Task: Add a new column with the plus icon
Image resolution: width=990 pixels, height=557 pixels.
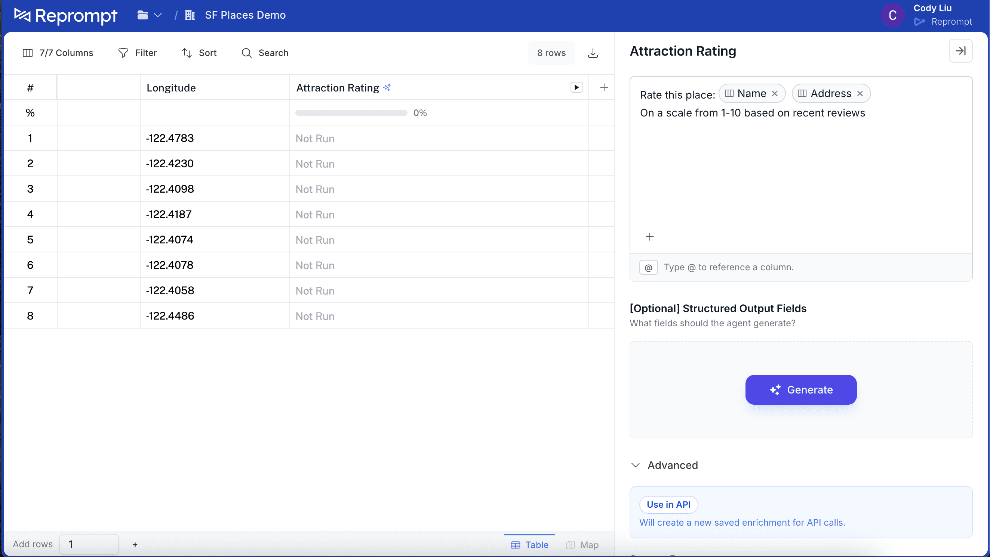Action: point(604,87)
